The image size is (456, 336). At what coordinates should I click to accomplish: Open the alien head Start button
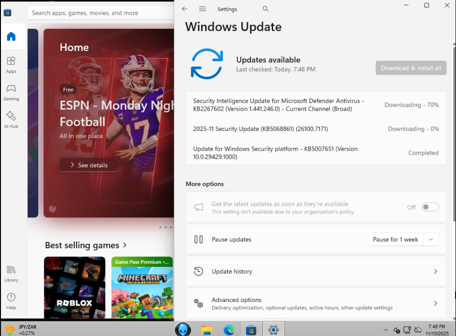(183, 329)
